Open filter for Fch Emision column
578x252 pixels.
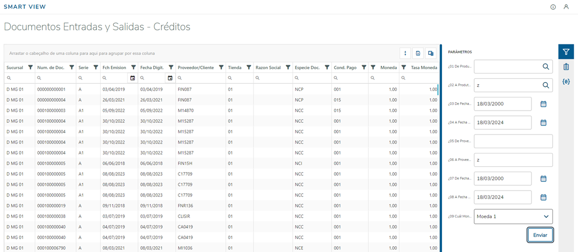(x=133, y=68)
